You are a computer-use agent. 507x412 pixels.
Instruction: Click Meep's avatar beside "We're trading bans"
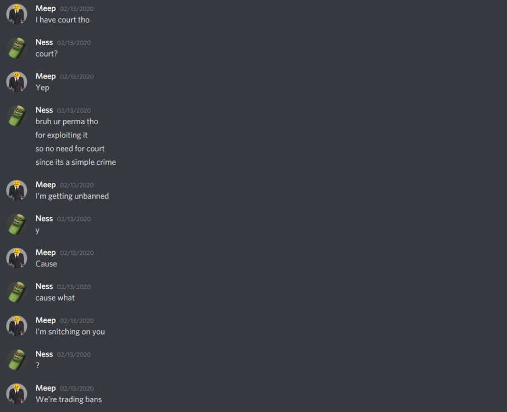(16, 394)
